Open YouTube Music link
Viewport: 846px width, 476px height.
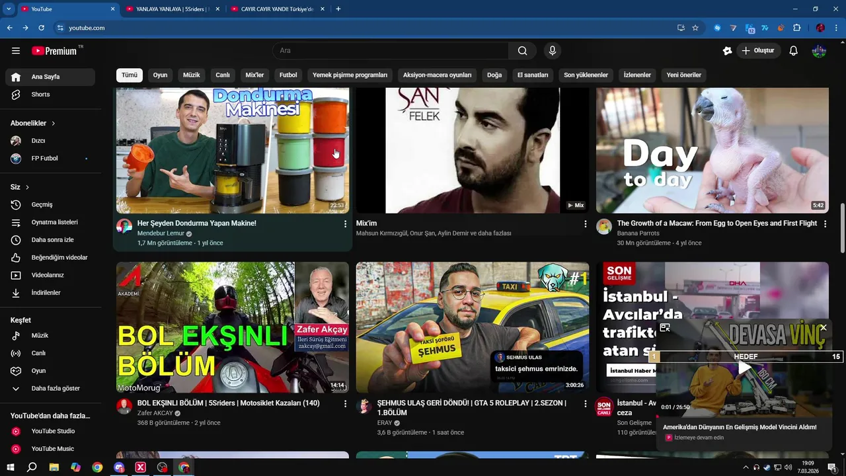(50, 449)
